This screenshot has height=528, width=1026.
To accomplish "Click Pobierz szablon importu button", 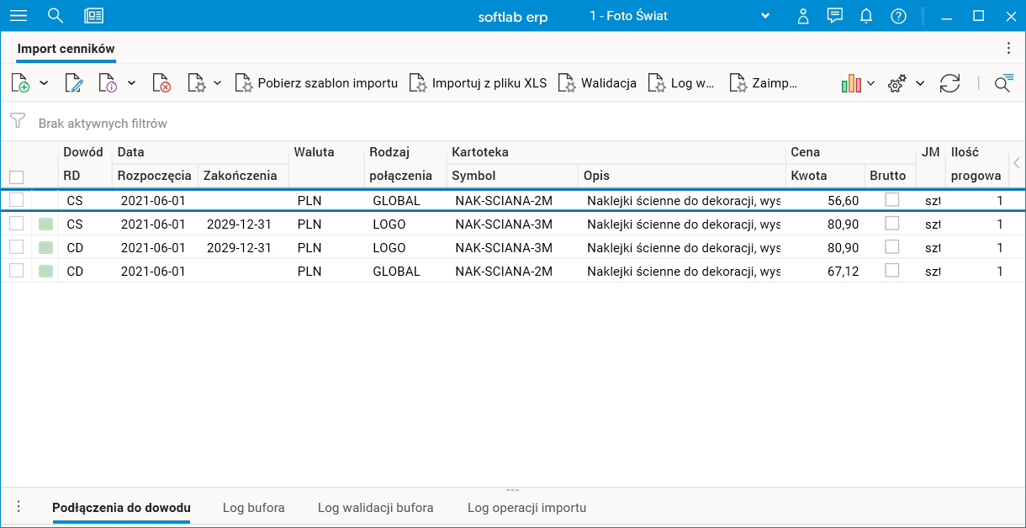I will 316,83.
